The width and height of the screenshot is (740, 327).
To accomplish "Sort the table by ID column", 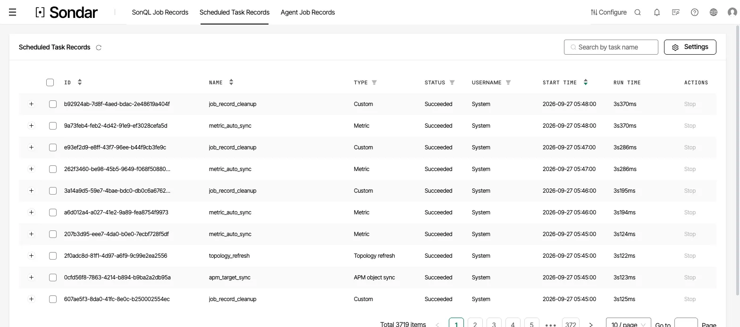I will (80, 82).
